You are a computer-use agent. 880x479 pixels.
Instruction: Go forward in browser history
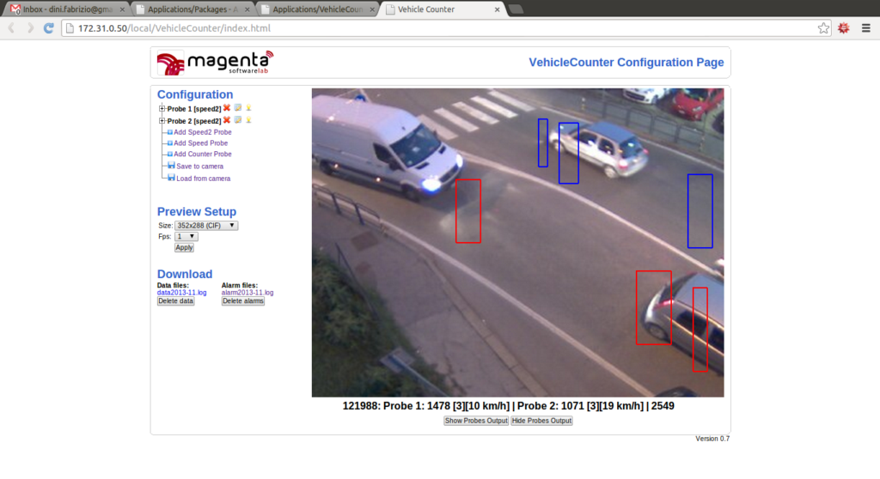(x=30, y=28)
